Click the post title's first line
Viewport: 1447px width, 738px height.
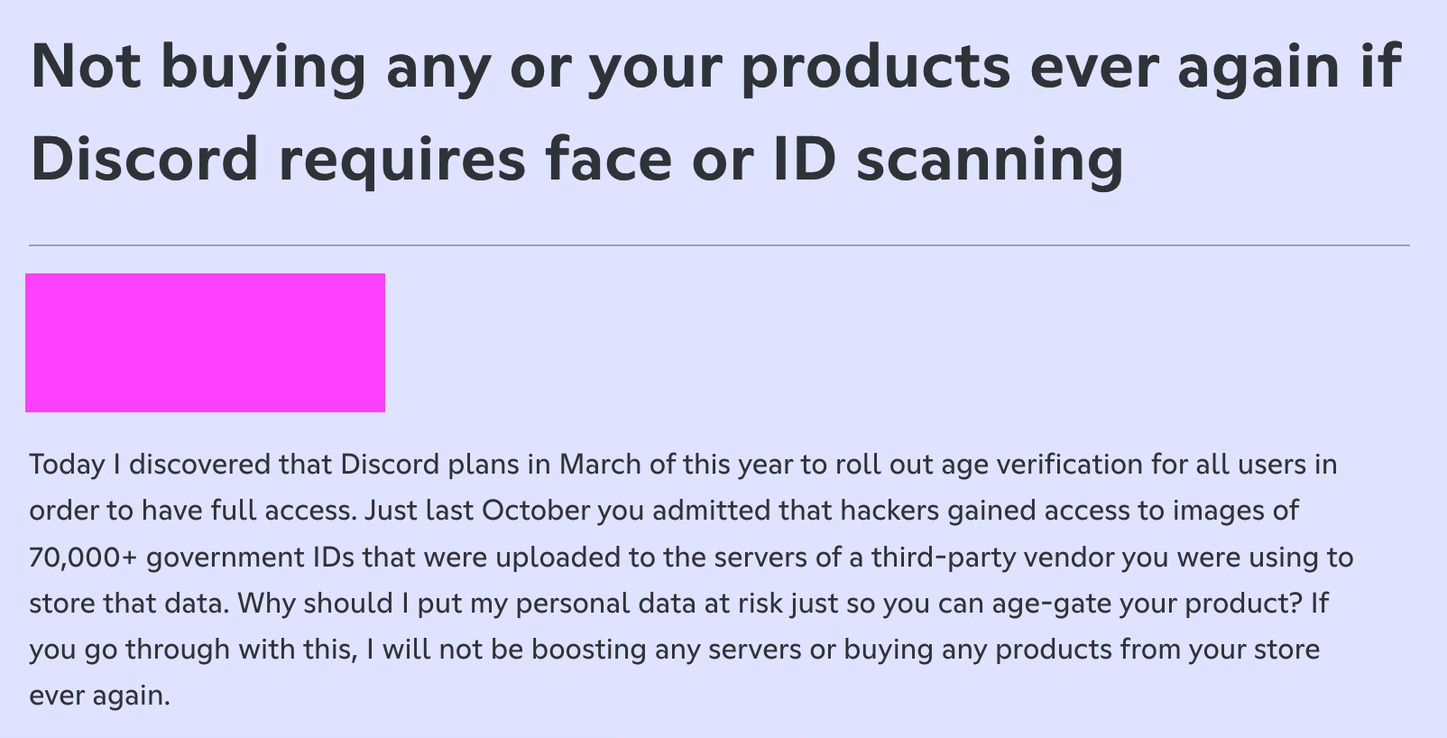click(x=714, y=67)
